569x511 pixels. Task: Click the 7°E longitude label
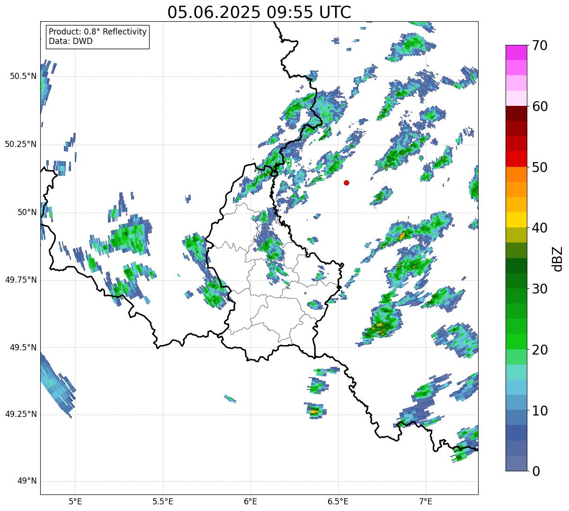426,501
